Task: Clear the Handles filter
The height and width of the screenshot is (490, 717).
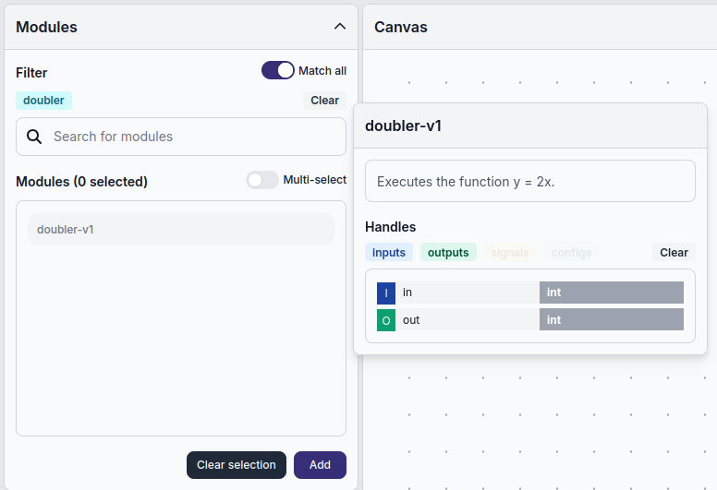Action: (674, 253)
